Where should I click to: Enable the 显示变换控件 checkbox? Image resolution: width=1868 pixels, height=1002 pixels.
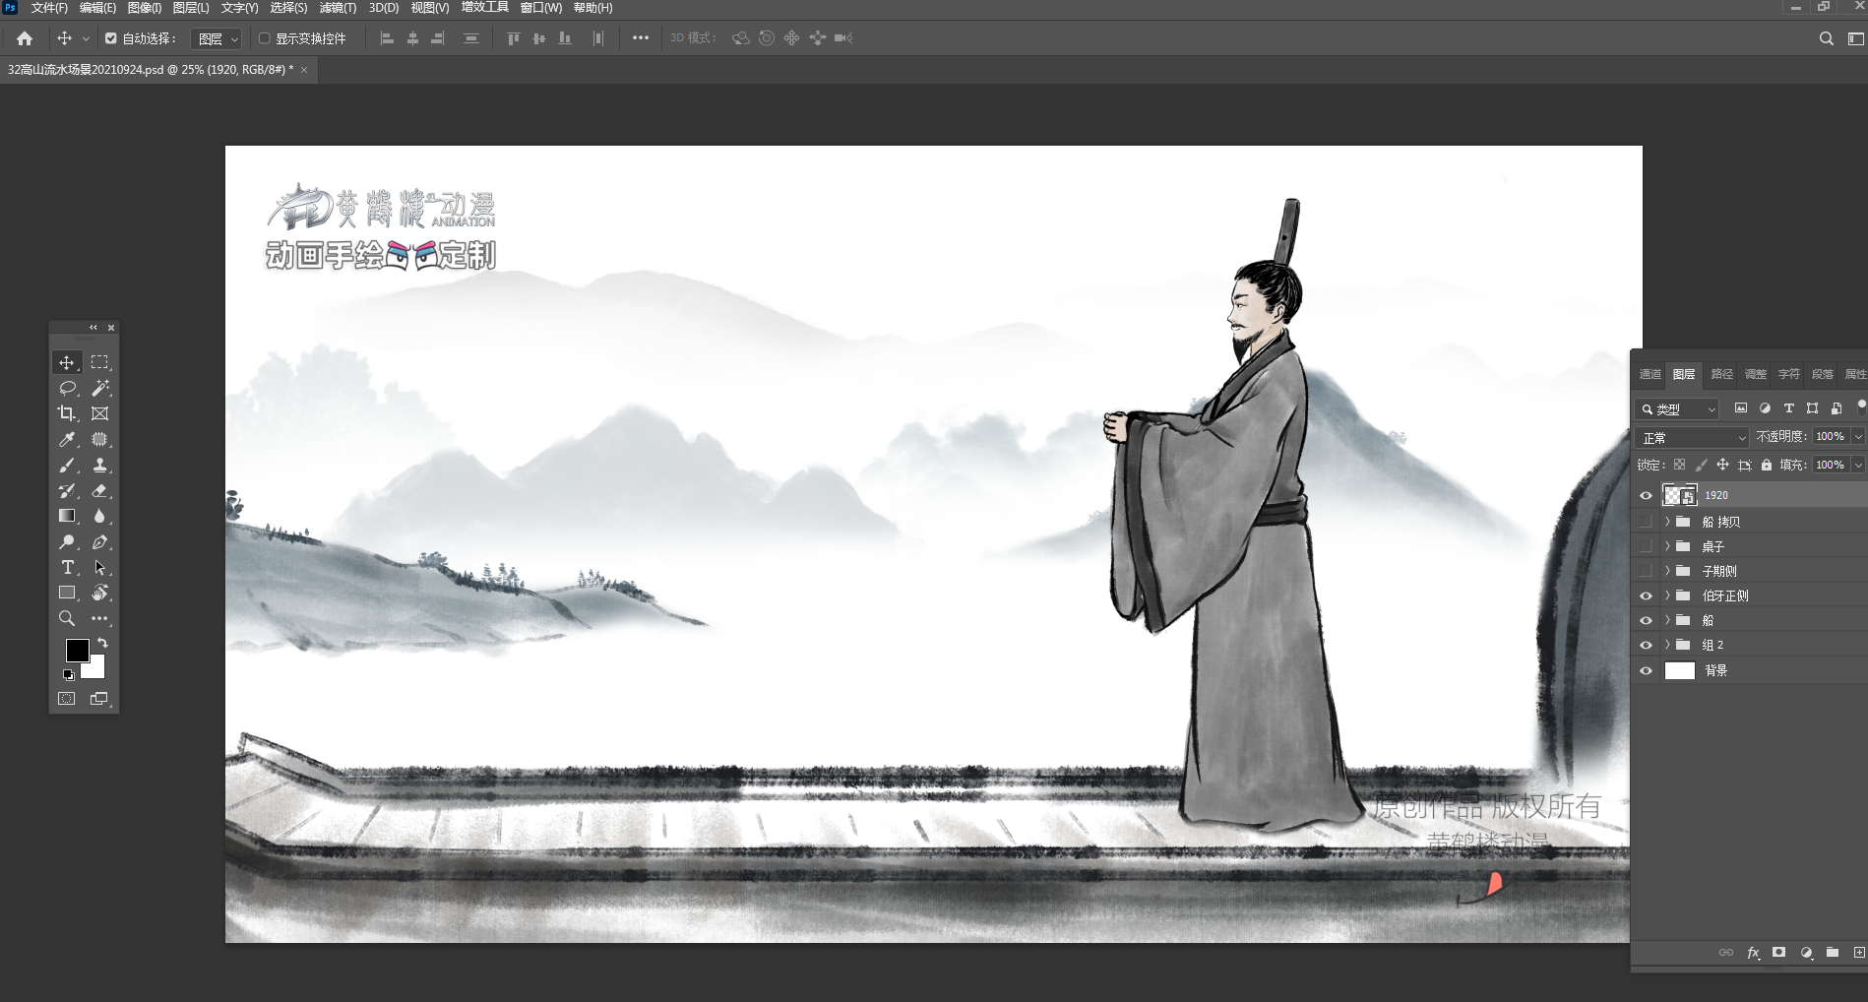pyautogui.click(x=264, y=38)
